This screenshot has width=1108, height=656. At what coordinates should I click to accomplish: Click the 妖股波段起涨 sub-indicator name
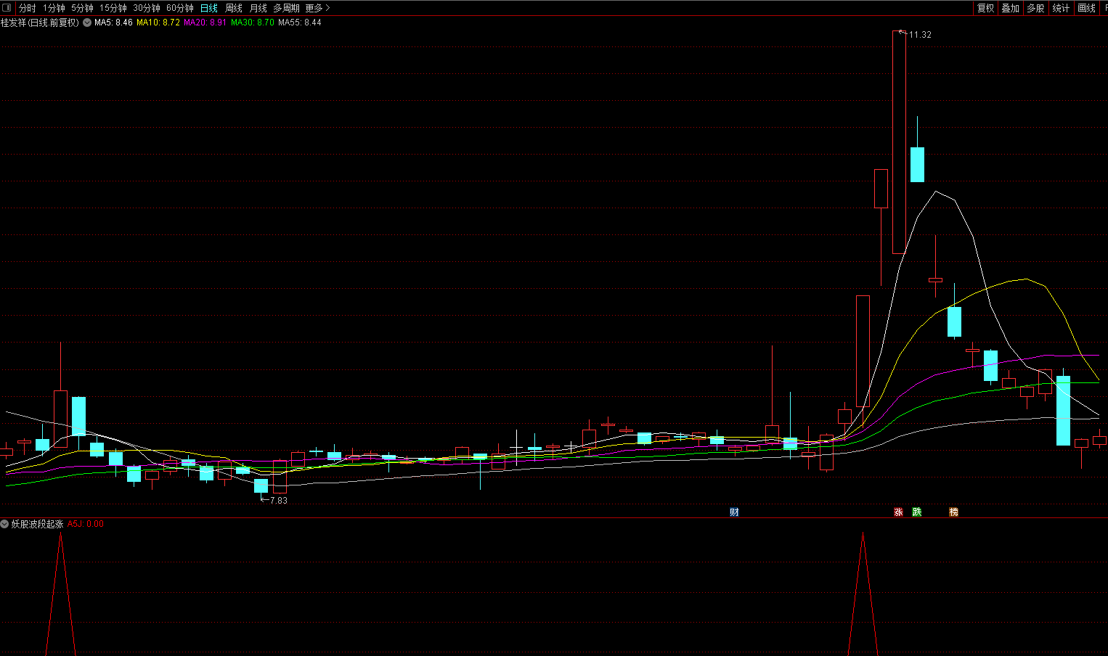coord(37,524)
